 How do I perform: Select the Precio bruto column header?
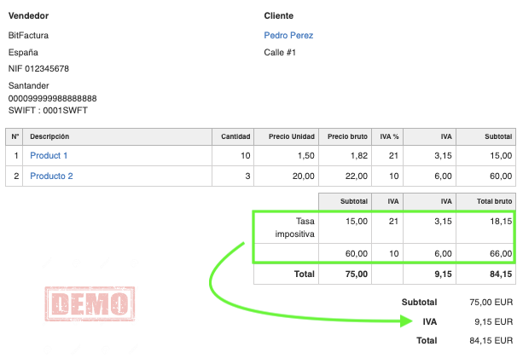tap(347, 136)
